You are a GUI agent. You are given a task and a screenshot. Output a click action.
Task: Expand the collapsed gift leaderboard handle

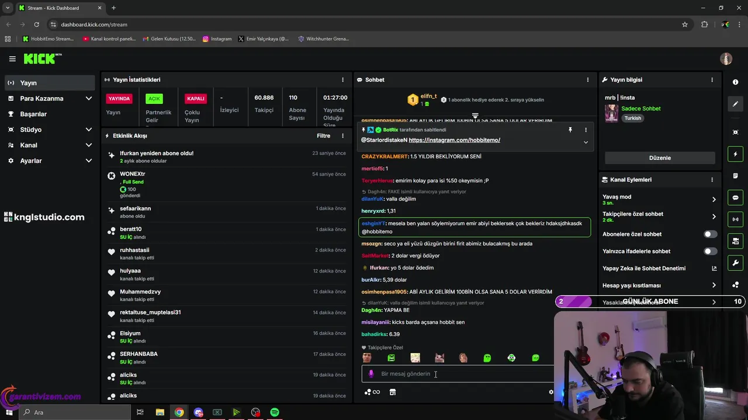coord(475,116)
